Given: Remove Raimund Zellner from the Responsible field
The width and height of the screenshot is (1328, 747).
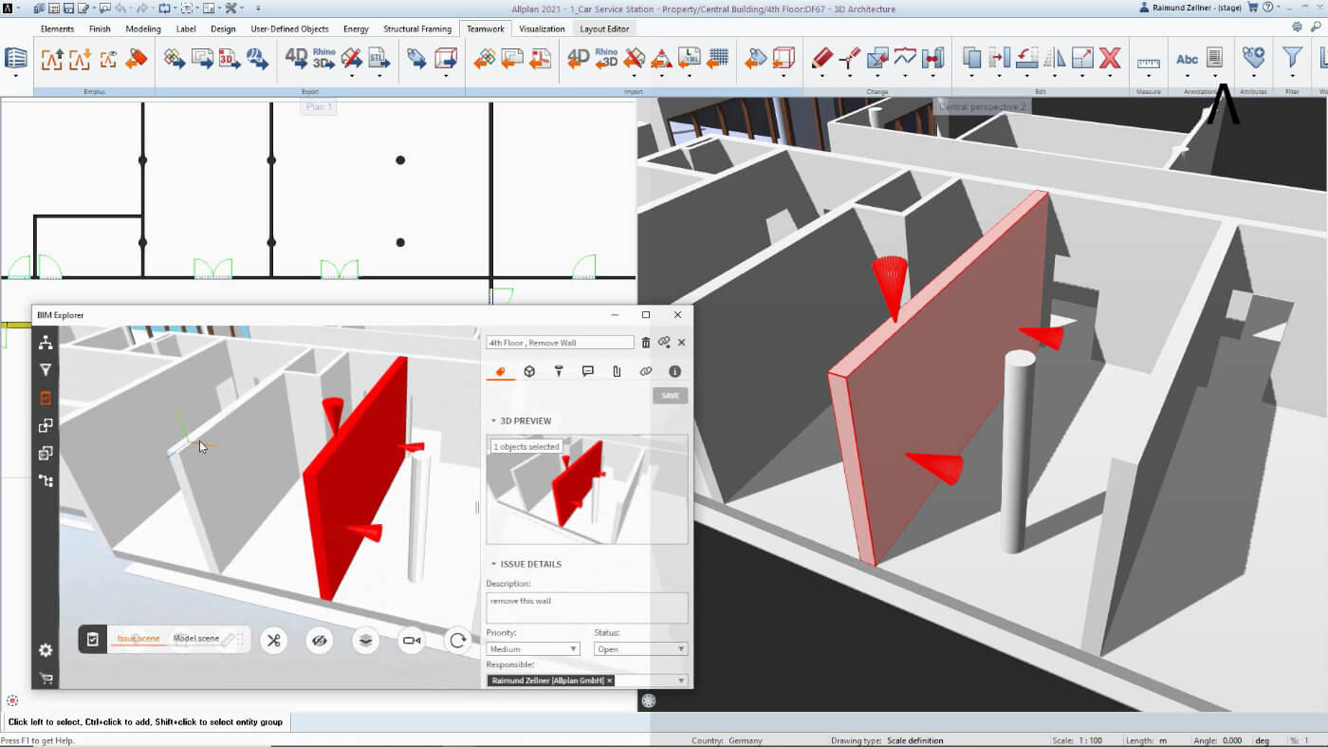Looking at the screenshot, I should 610,680.
